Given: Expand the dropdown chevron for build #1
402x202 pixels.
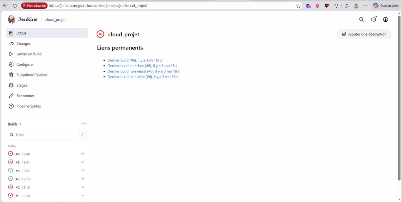Looking at the screenshot, I should tap(83, 196).
